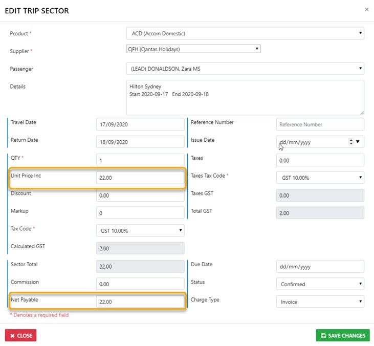The height and width of the screenshot is (346, 374).
Task: Open Issue Date calendar picker arrow
Action: coord(358,142)
